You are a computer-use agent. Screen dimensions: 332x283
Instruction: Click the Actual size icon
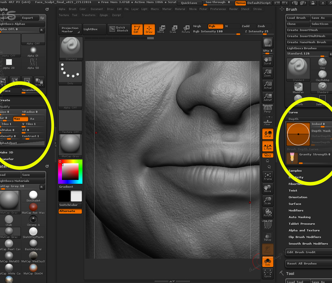click(x=268, y=85)
